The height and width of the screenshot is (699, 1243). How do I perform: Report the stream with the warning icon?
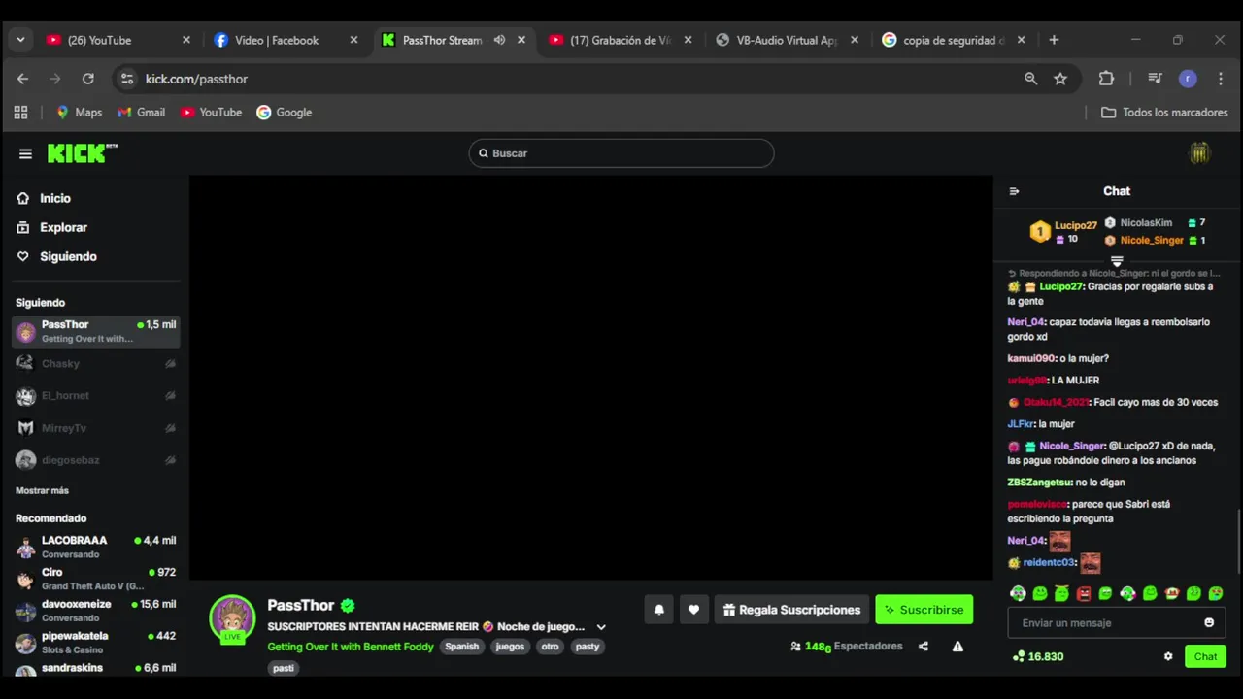[x=957, y=647]
